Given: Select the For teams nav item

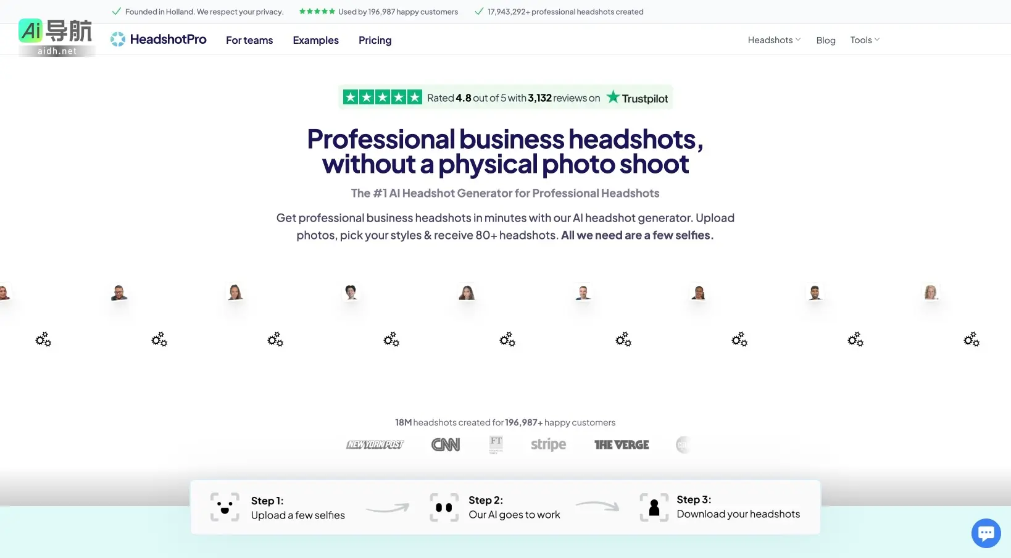Looking at the screenshot, I should click(249, 40).
